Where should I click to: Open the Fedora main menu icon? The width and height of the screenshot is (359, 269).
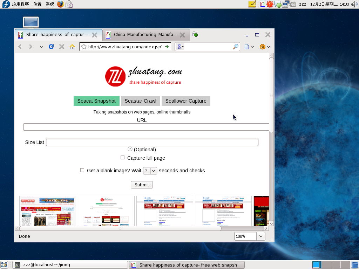pos(6,4)
